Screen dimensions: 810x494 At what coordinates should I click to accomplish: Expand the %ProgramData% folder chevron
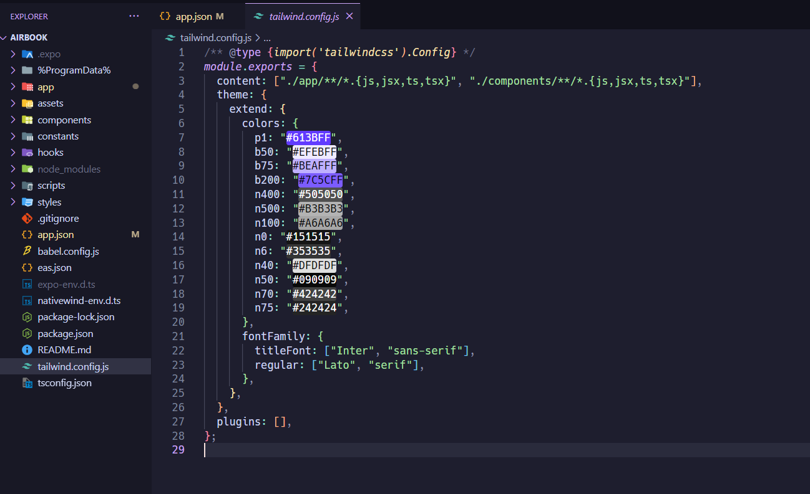(x=13, y=70)
